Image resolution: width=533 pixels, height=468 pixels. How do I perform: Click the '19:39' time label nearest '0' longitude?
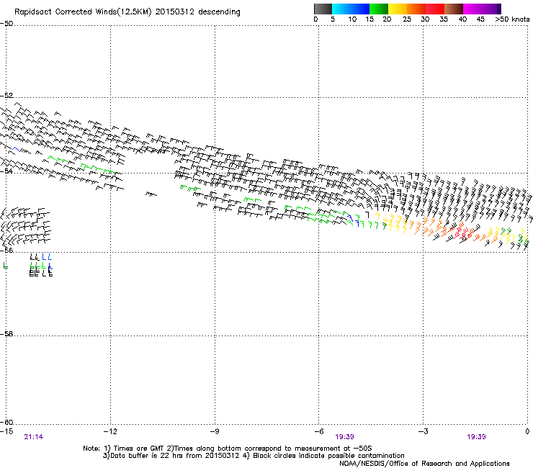(x=476, y=437)
